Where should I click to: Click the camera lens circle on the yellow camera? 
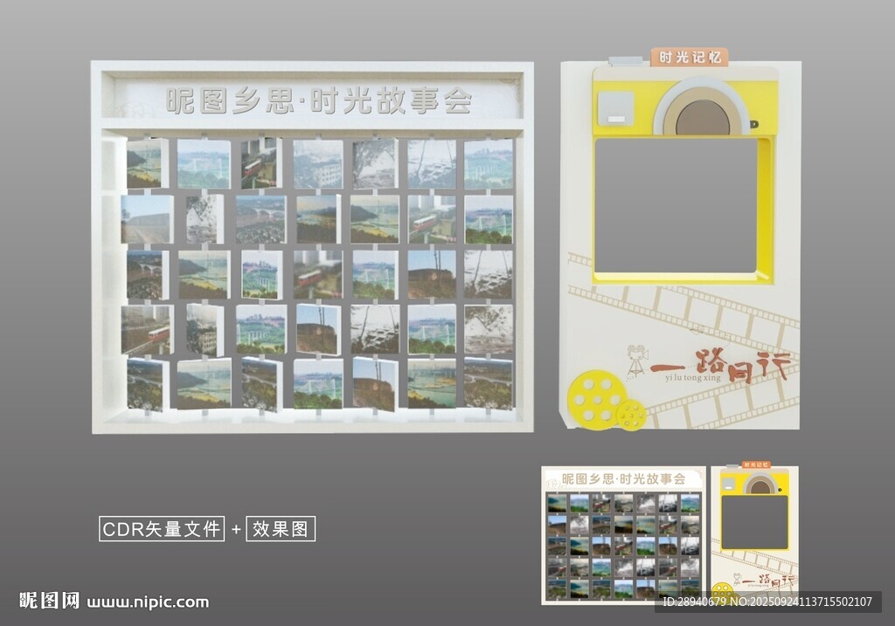point(703,117)
